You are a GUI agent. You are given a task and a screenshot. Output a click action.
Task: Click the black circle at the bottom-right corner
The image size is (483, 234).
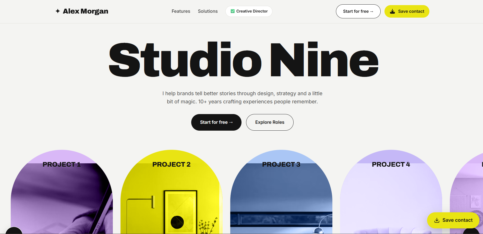point(471,231)
